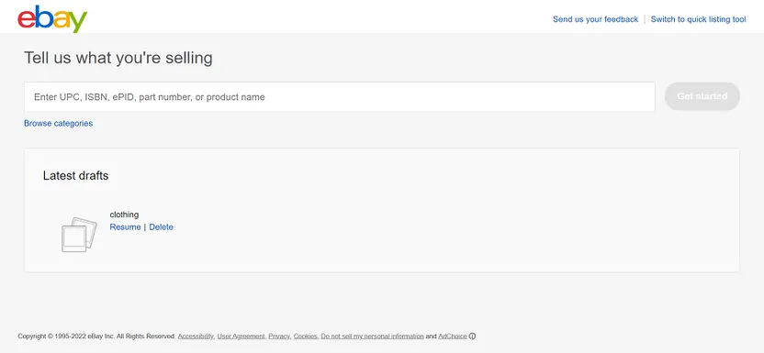Image resolution: width=764 pixels, height=353 pixels.
Task: Open the Cookies footer link
Action: 306,336
